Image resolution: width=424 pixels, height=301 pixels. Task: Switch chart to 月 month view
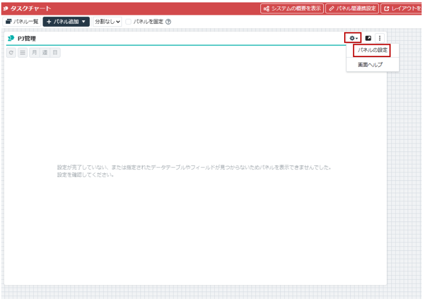pyautogui.click(x=34, y=52)
